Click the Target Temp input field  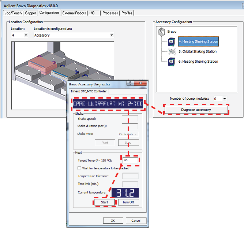pyautogui.click(x=130, y=161)
